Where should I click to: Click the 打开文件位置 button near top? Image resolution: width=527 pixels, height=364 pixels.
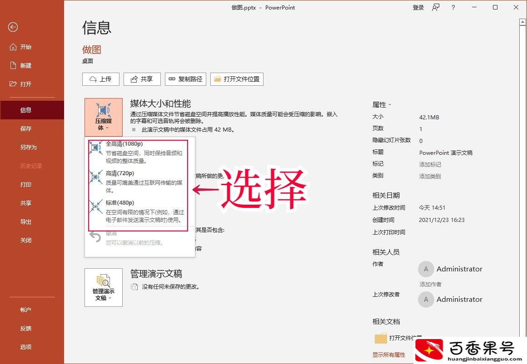(237, 79)
